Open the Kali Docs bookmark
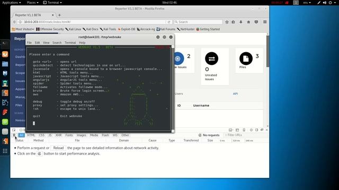Image resolution: width=339 pixels, height=190 pixels. coord(91,29)
